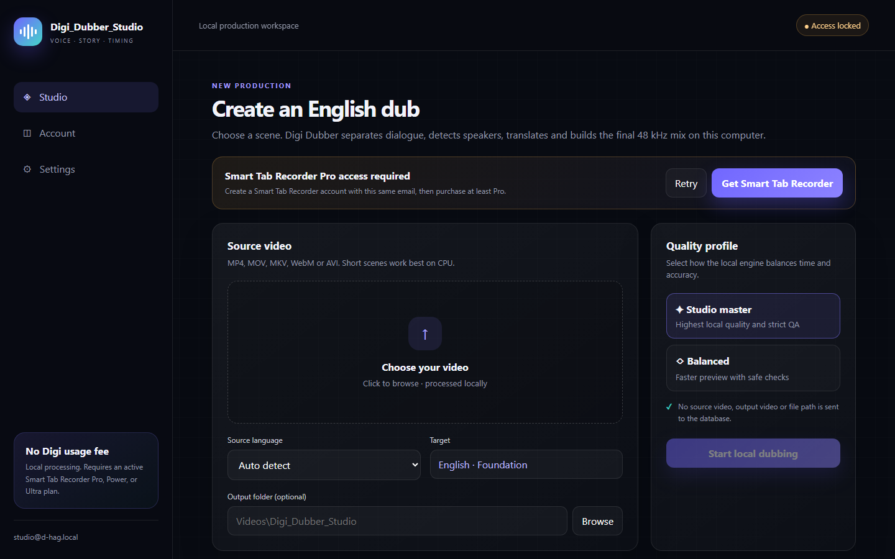Click the Studio diamond icon in sidebar
Screen dimensions: 895x559
tap(27, 98)
